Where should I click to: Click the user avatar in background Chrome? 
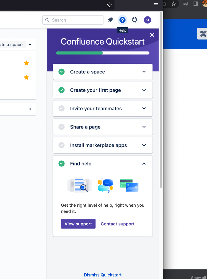coord(205,4)
